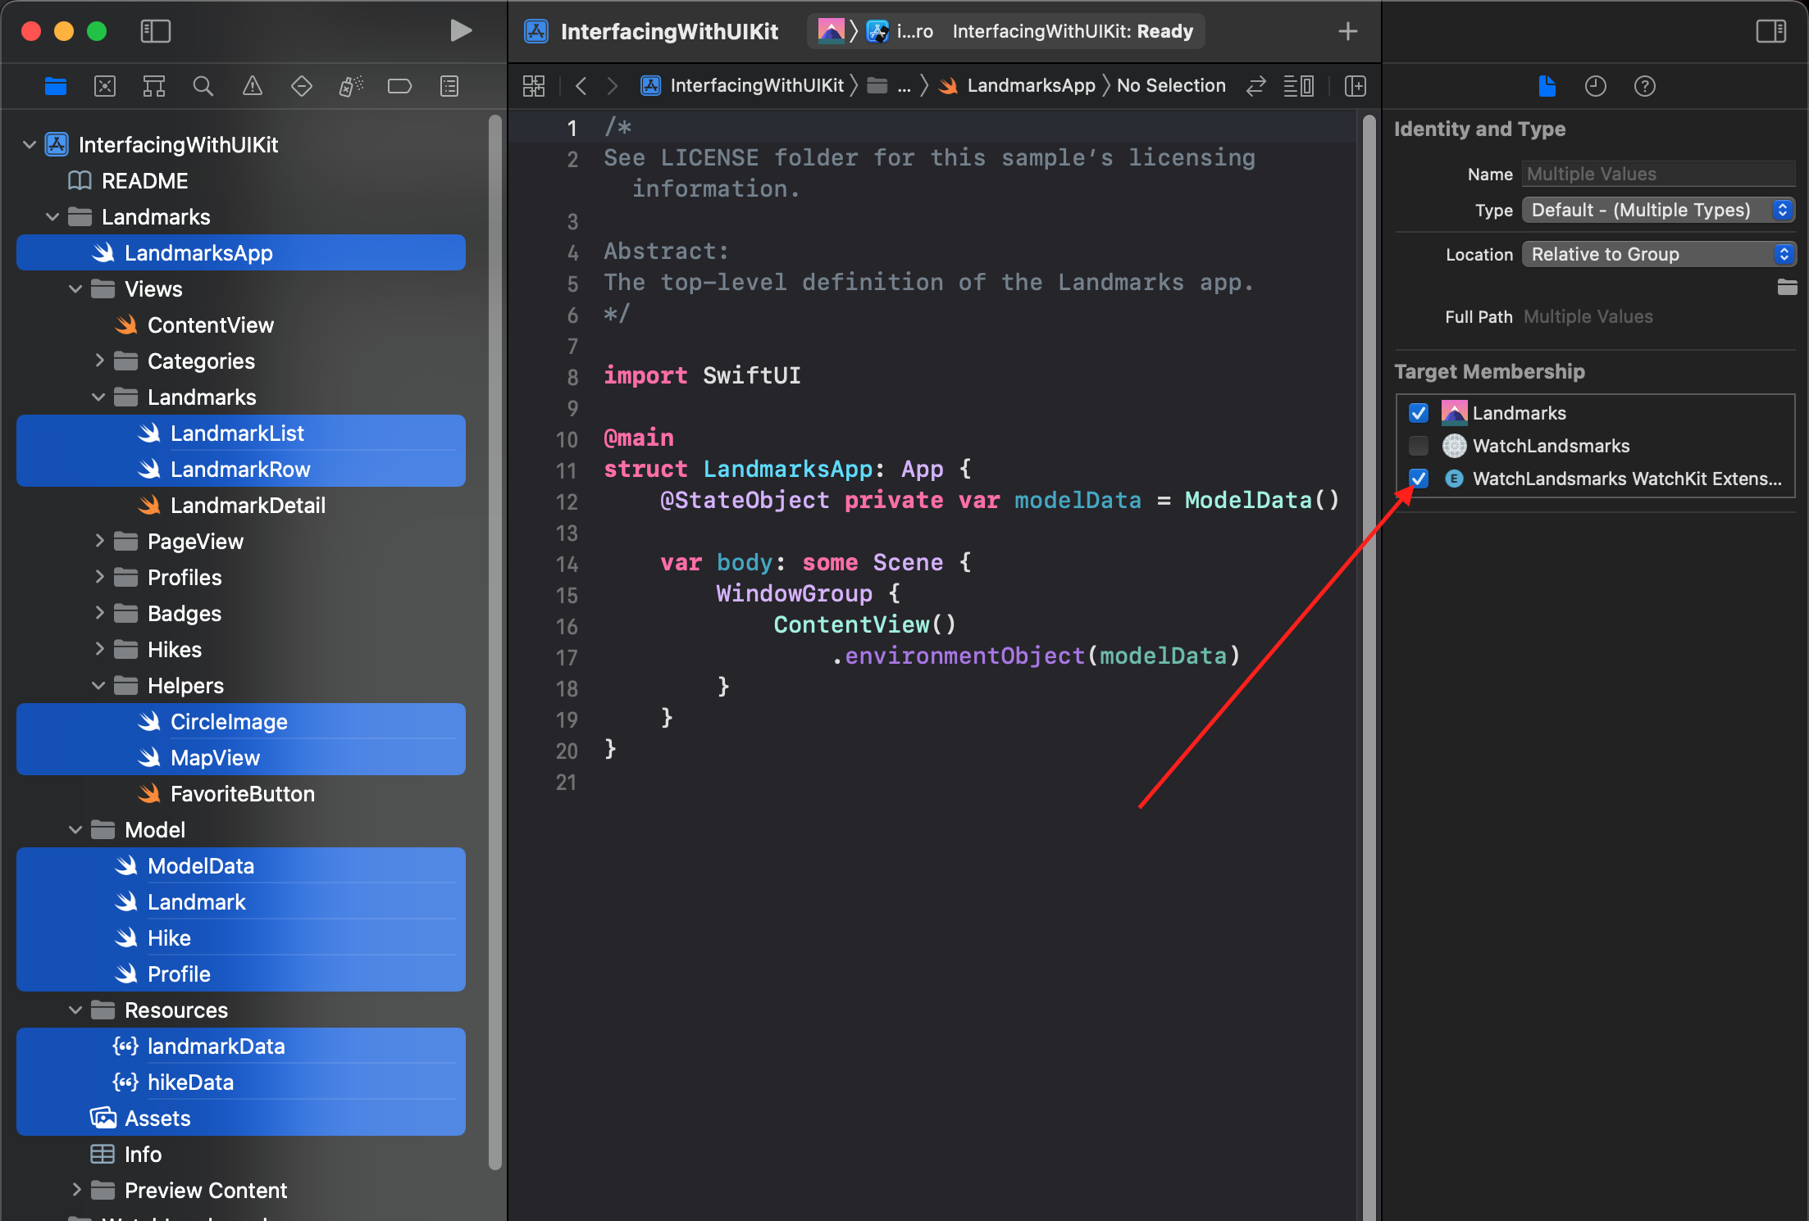The height and width of the screenshot is (1221, 1809).
Task: Enable the WatchLandsmarks target checkbox
Action: [1418, 446]
